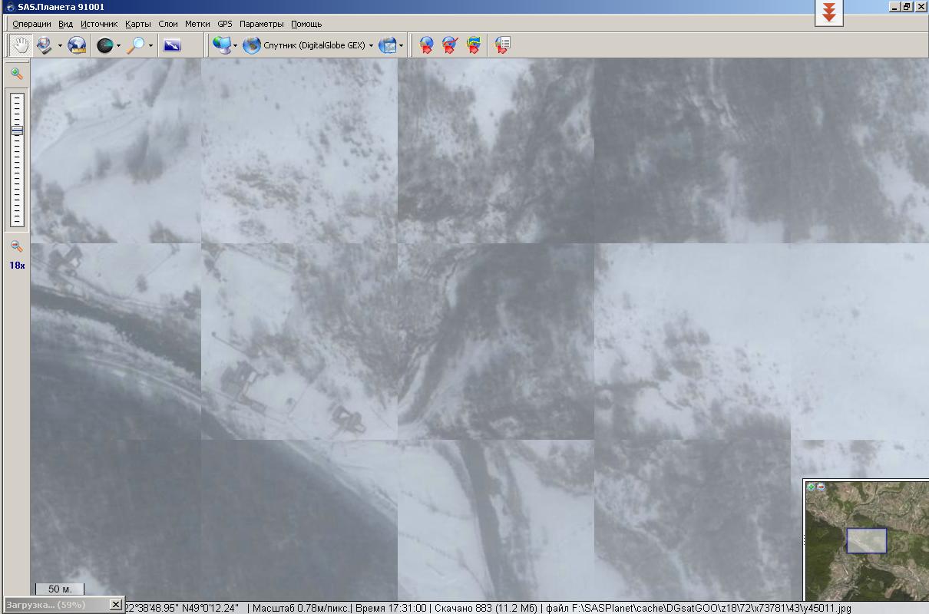Open the Операции menu
The height and width of the screenshot is (614, 929).
(x=31, y=24)
